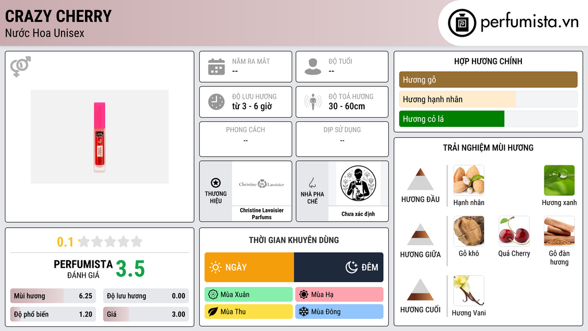The width and height of the screenshot is (588, 331).
Task: Click the Giá 3.00 score bar
Action: click(146, 314)
